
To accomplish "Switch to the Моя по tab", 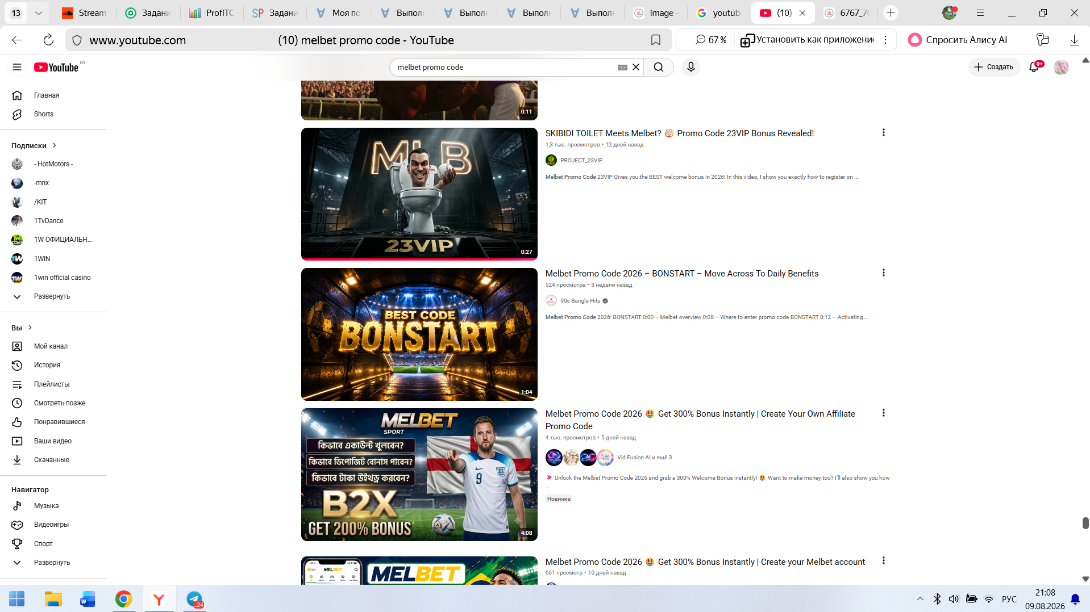I will pyautogui.click(x=339, y=12).
